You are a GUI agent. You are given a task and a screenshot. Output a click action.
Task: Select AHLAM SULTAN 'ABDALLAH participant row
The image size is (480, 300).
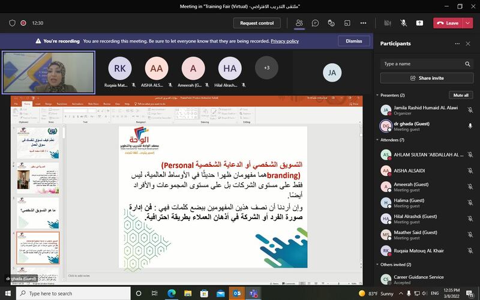pyautogui.click(x=427, y=155)
